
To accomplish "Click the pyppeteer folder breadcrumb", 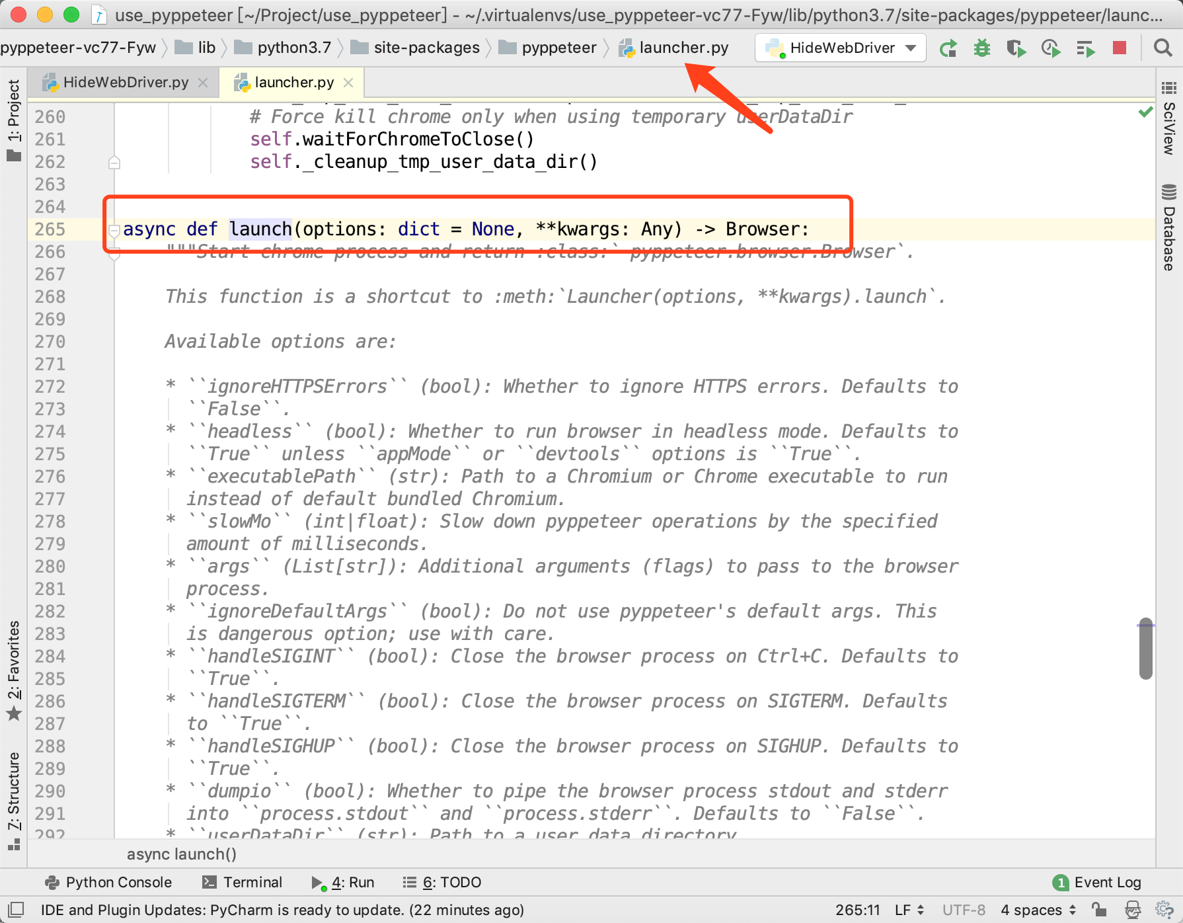I will (x=547, y=48).
